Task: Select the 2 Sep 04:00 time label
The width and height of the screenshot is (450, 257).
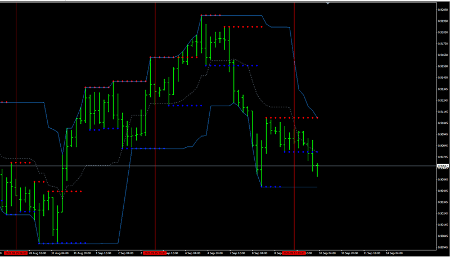Action: click(125, 253)
